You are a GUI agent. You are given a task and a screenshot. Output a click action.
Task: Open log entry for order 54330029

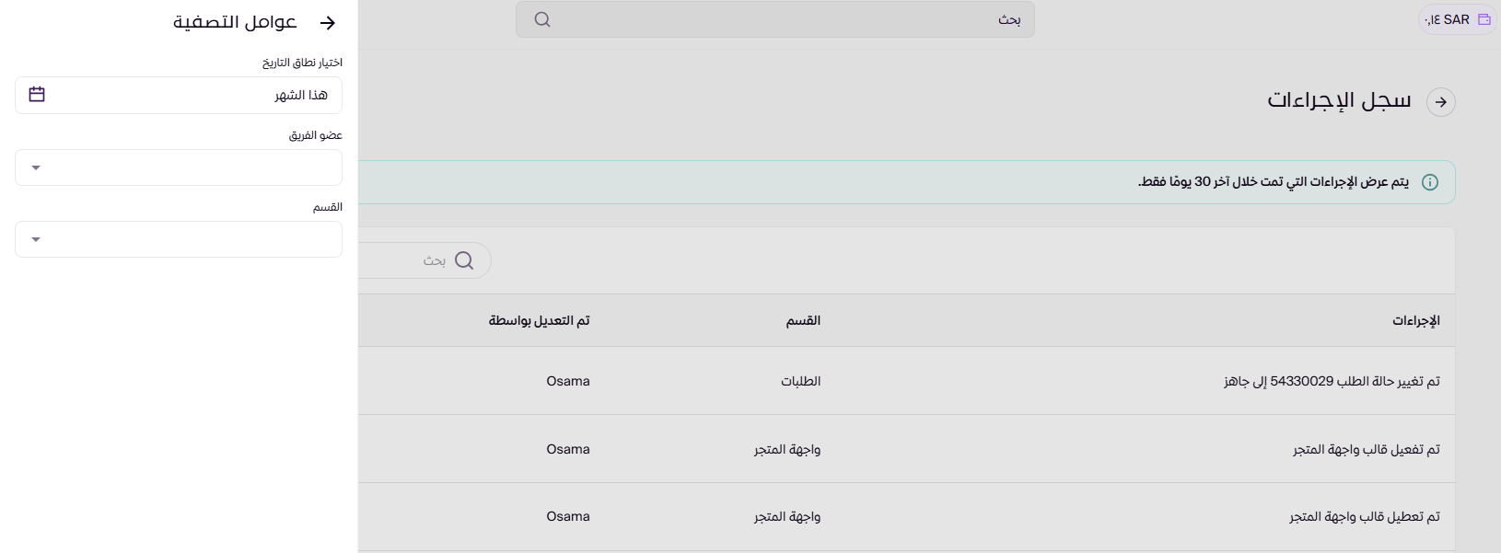coord(1332,381)
